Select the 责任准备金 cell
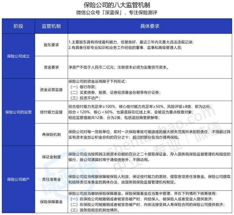The image size is (234, 215). point(51,179)
